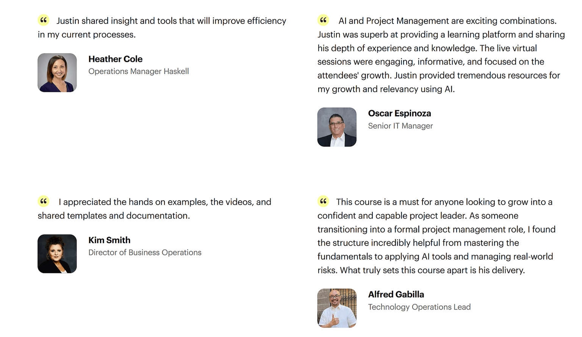This screenshot has width=582, height=337.
Task: Click the 'This course is a must' testimonial
Action: (x=436, y=236)
